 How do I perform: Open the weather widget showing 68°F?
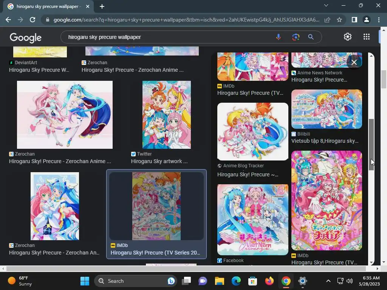click(20, 281)
